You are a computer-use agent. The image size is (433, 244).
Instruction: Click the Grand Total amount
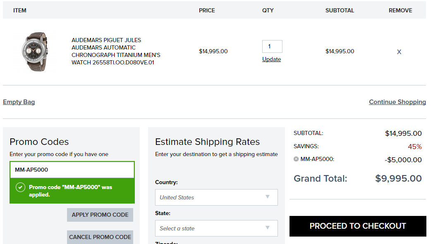[x=398, y=178]
